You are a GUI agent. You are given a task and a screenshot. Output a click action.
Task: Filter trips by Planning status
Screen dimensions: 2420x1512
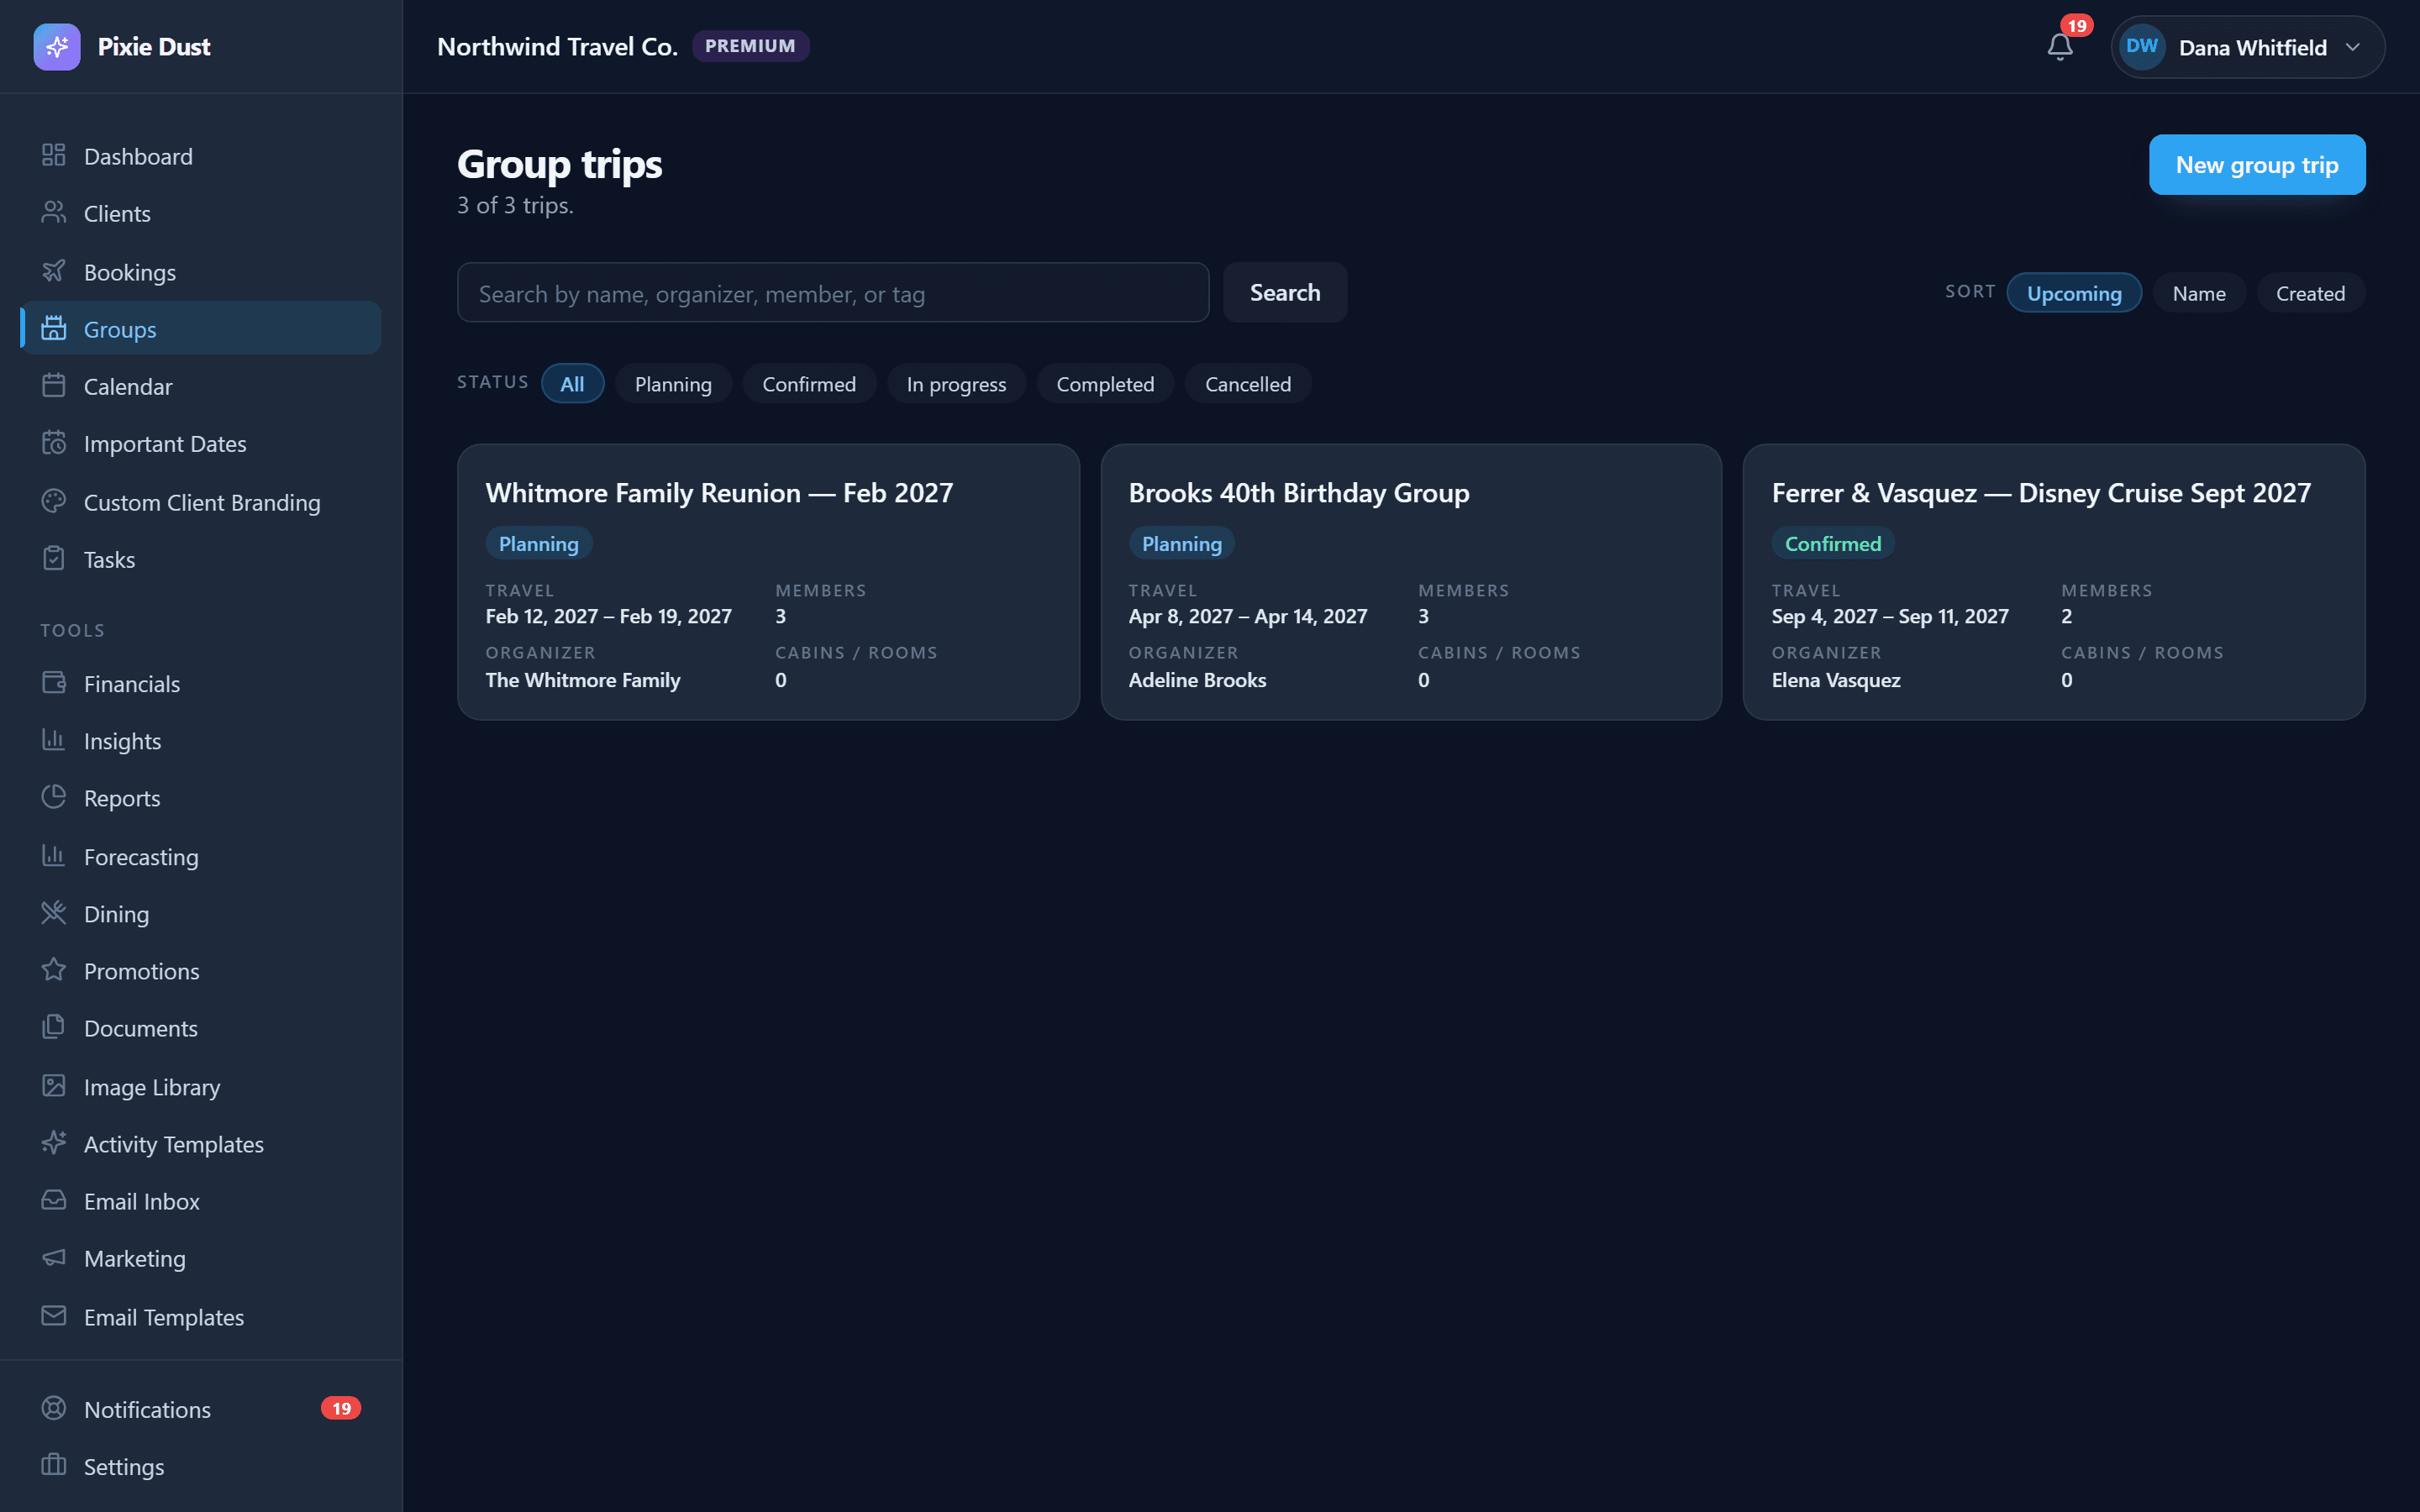(x=673, y=384)
